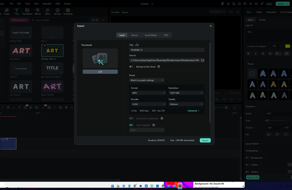Click the gift icon in the top bar
Viewport: 292px width, 190px height.
click(x=222, y=4)
